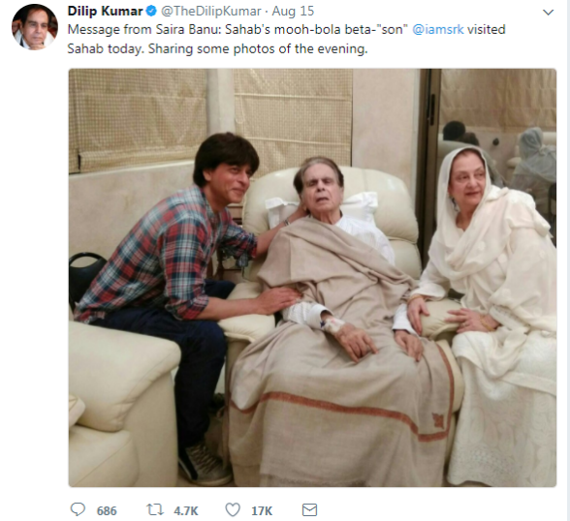Open the attached photo in full view
This screenshot has width=570, height=521.
coord(312,277)
